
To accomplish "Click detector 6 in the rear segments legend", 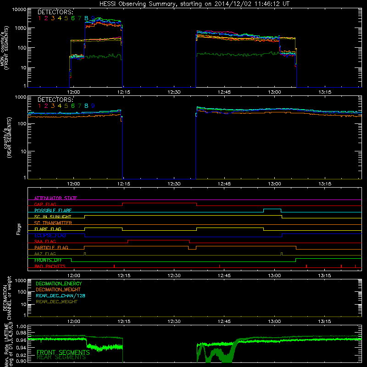I will tap(73, 106).
